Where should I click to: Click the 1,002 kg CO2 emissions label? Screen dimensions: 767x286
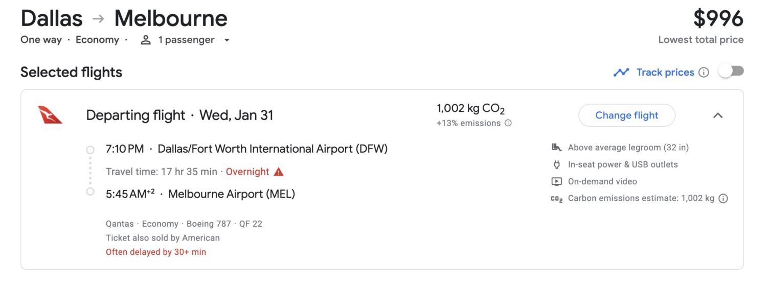[x=470, y=109]
